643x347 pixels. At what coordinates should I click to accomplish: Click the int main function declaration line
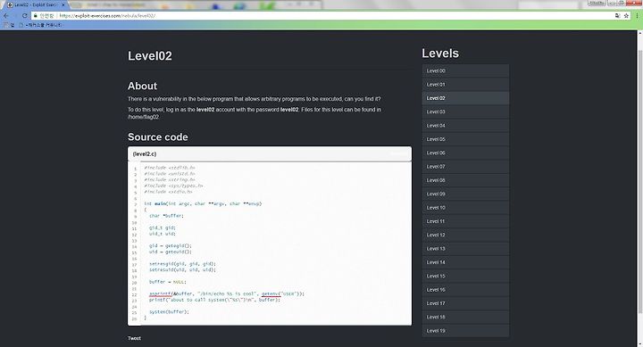pyautogui.click(x=203, y=203)
